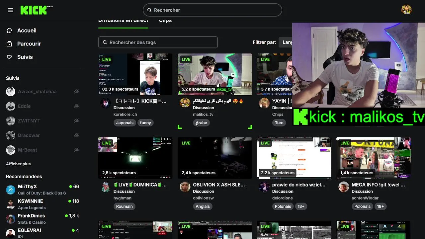Screen dimensions: 425x239
Task: Click the Parcourir browse icon
Action: (10, 44)
